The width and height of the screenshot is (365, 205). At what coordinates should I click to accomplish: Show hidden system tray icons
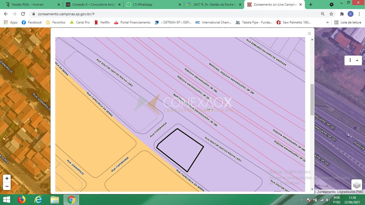pyautogui.click(x=302, y=200)
